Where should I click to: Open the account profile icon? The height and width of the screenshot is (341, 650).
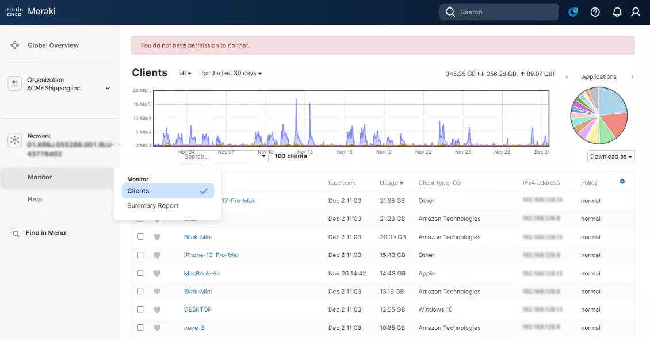tap(636, 12)
